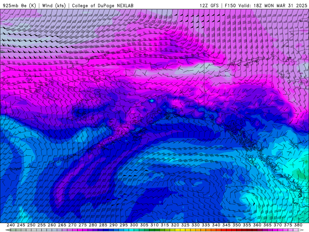Click the 255 color scale label
The height and width of the screenshot is (232, 309).
click(x=41, y=225)
